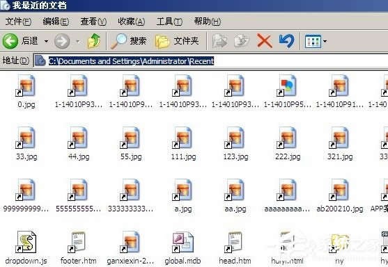Screen dimensions: 388x267
Task: Select the ganxiexin-2... image shortcut
Action: point(131,248)
